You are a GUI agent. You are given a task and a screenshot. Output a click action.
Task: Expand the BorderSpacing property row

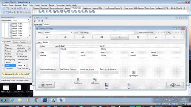point(3,60)
